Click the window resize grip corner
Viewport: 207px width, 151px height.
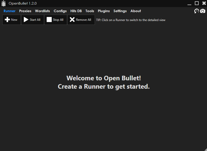205,149
